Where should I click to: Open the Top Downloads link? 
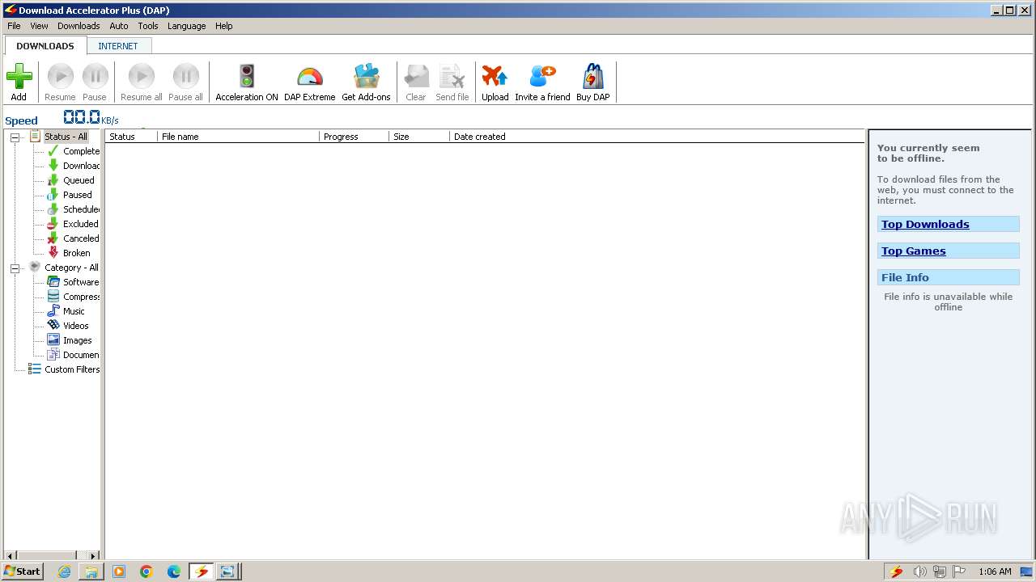pos(925,225)
